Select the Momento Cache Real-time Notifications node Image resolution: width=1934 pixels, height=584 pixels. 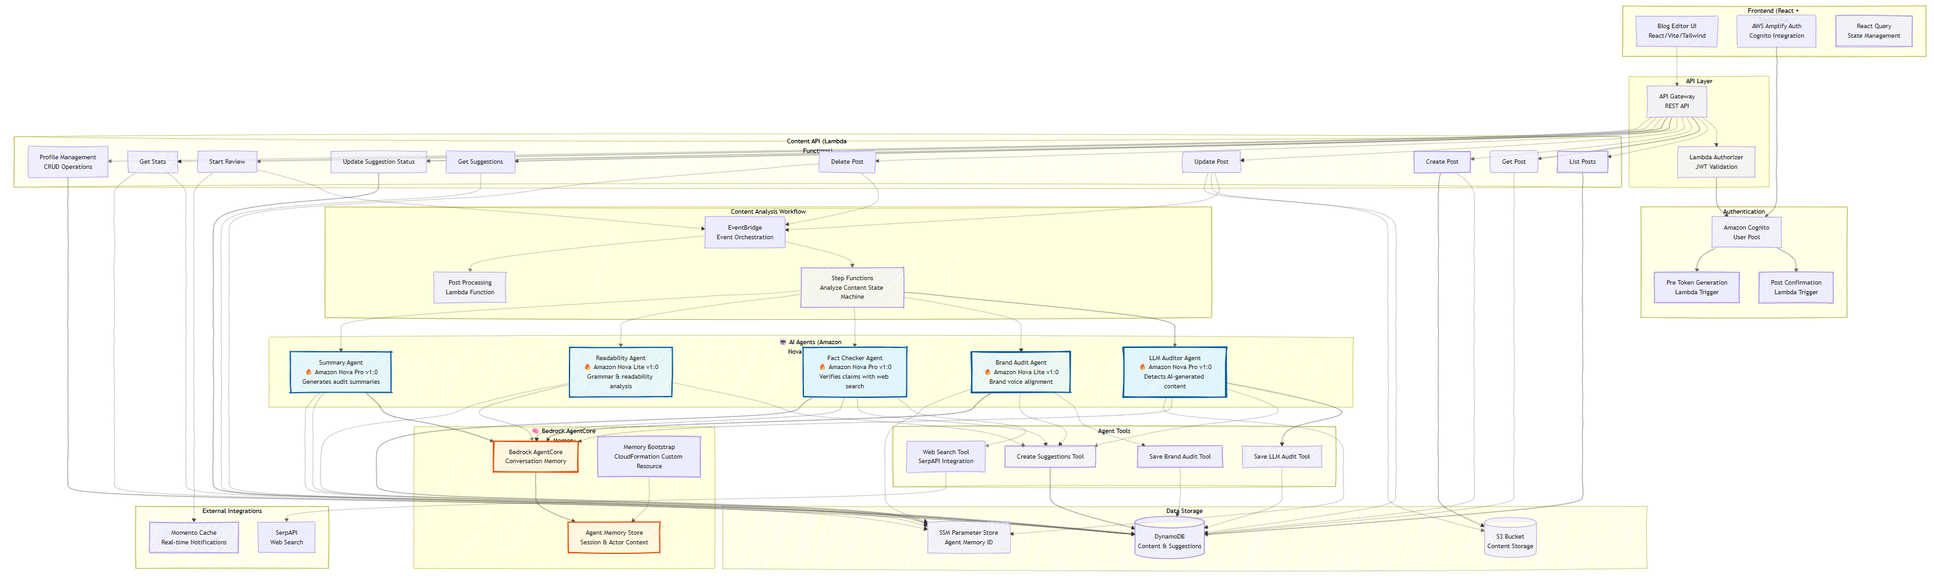(x=193, y=537)
